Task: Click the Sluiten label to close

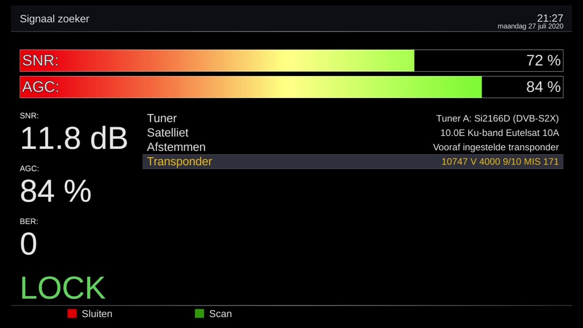Action: point(97,314)
